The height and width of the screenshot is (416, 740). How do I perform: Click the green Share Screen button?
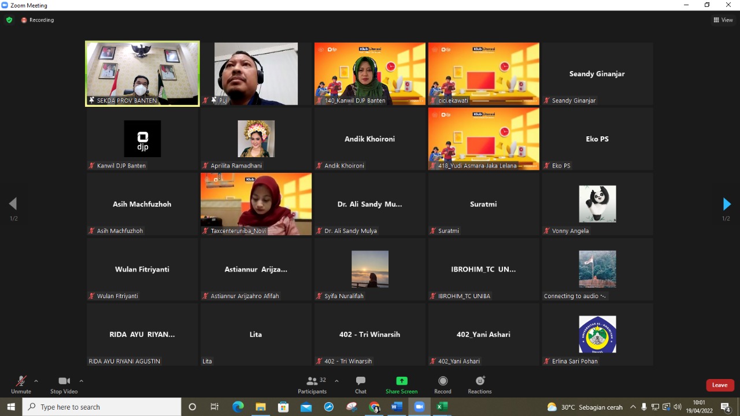401,384
